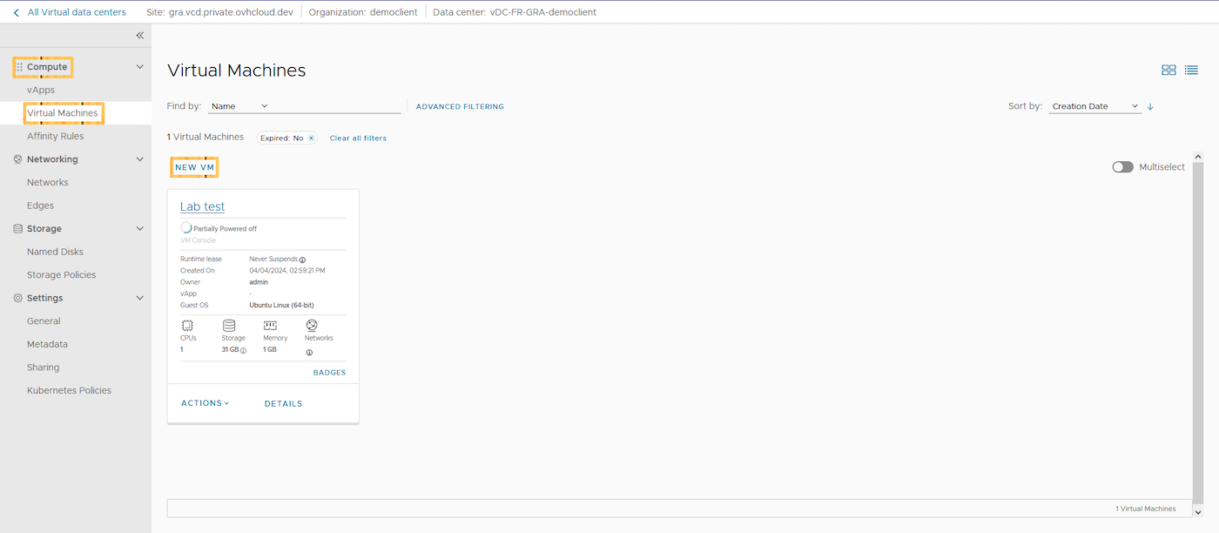Remove the Expired: No filter chip
Viewport: 1219px width, 533px height.
pyautogui.click(x=311, y=137)
